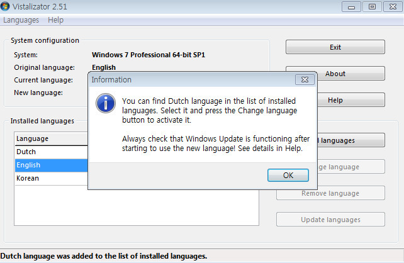Click the Help button on the right panel

click(351, 99)
